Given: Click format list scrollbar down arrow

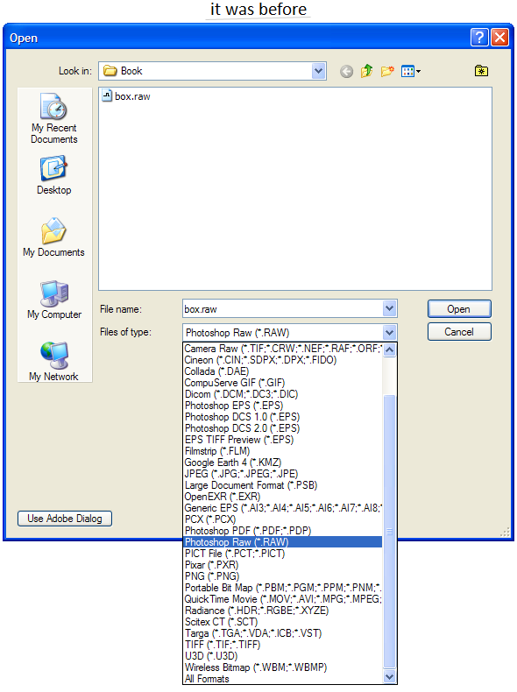Looking at the screenshot, I should [389, 676].
